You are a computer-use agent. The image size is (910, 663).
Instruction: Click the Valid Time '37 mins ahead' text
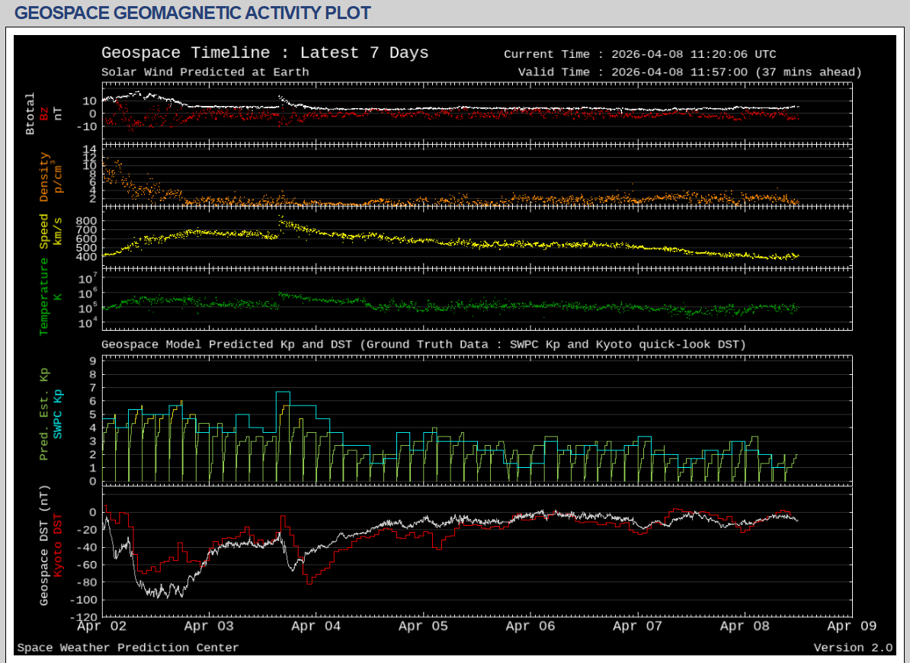[809, 72]
